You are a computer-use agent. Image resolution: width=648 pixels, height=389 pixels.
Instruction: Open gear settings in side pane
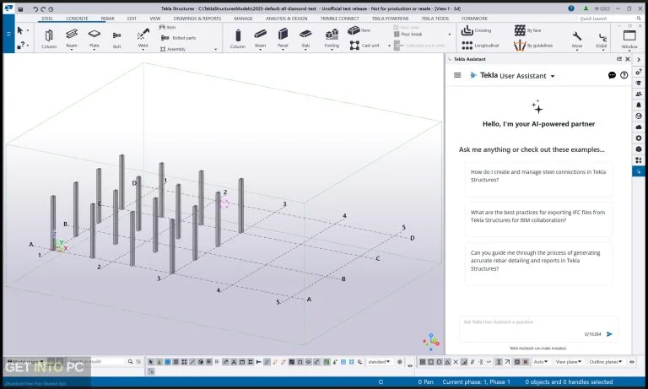coord(639,138)
